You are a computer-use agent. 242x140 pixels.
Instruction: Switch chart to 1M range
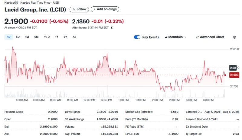tap(27, 37)
